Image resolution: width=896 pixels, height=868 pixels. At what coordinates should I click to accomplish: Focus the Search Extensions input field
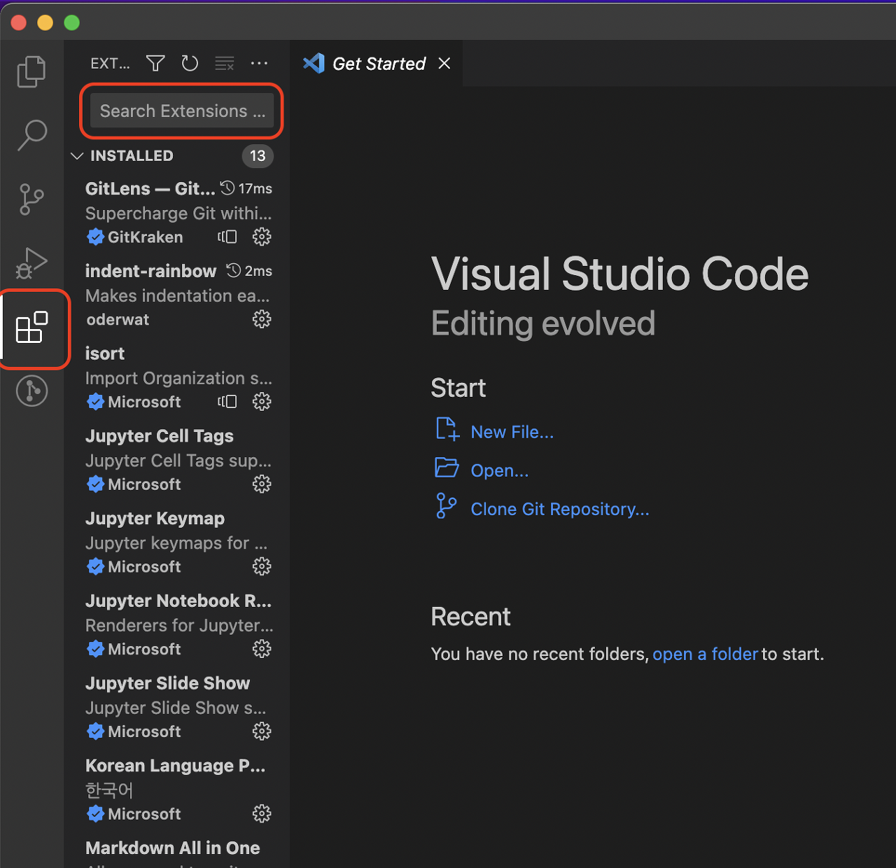coord(182,111)
